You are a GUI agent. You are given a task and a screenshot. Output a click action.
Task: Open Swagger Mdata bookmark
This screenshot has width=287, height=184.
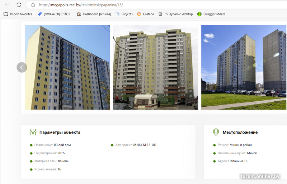point(211,14)
